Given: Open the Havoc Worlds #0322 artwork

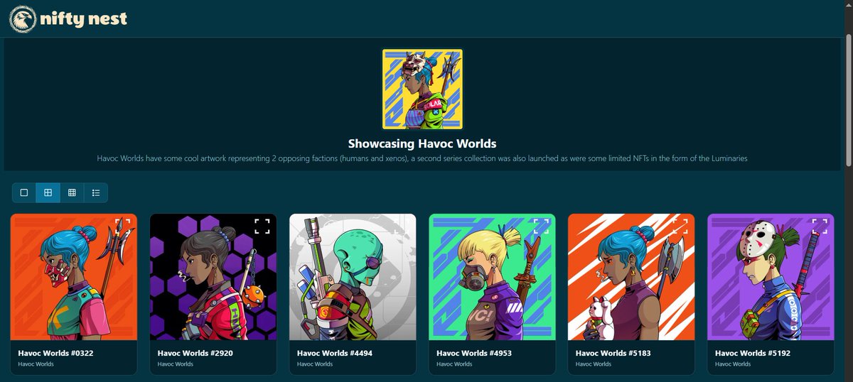Looking at the screenshot, I should pyautogui.click(x=74, y=277).
